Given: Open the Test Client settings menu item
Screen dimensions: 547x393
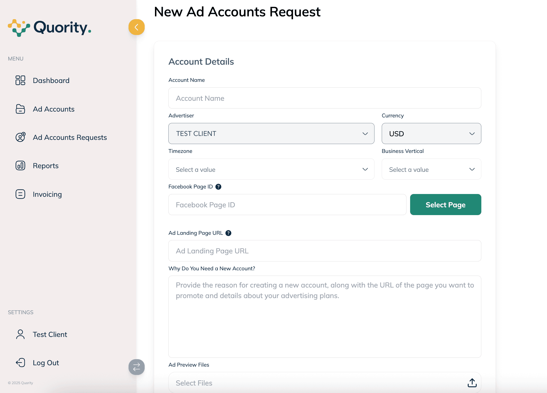Looking at the screenshot, I should (50, 334).
